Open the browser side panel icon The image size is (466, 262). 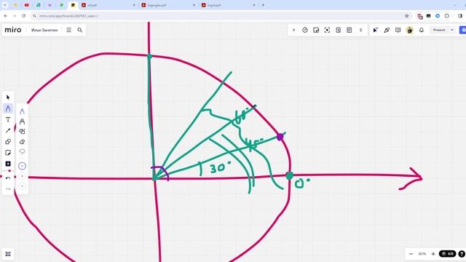[460, 16]
